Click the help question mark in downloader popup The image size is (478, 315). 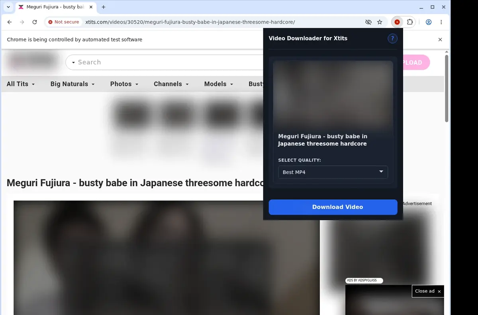[x=392, y=38]
